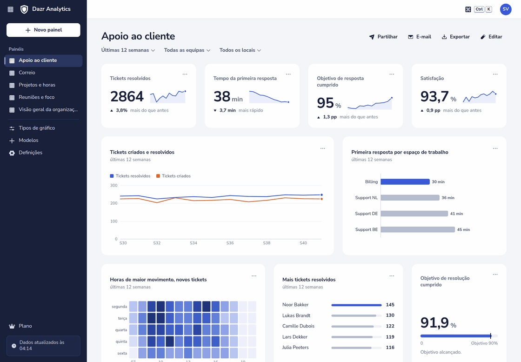Open the Apoio ao cliente sidebar panel
The width and height of the screenshot is (521, 362).
coord(43,60)
